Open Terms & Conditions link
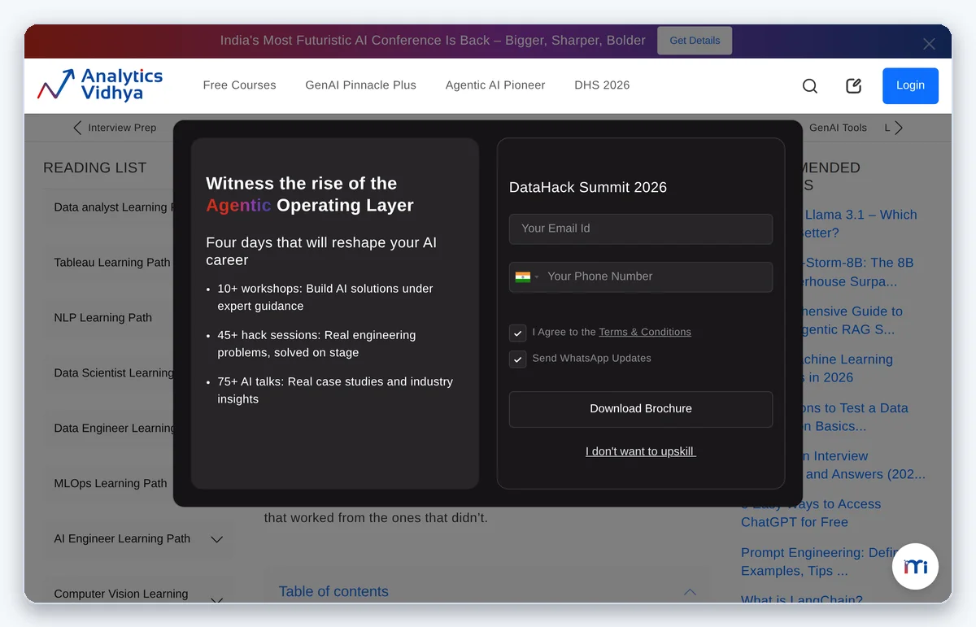The width and height of the screenshot is (976, 627). pos(645,332)
